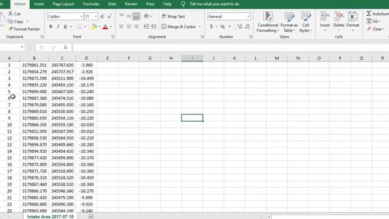The image size is (389, 219).
Task: Open Format as Table
Action: point(289,22)
